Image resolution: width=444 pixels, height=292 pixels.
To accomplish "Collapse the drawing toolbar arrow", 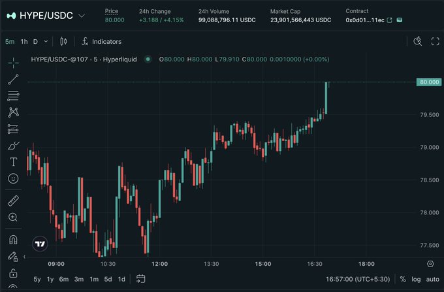I will coord(24,257).
